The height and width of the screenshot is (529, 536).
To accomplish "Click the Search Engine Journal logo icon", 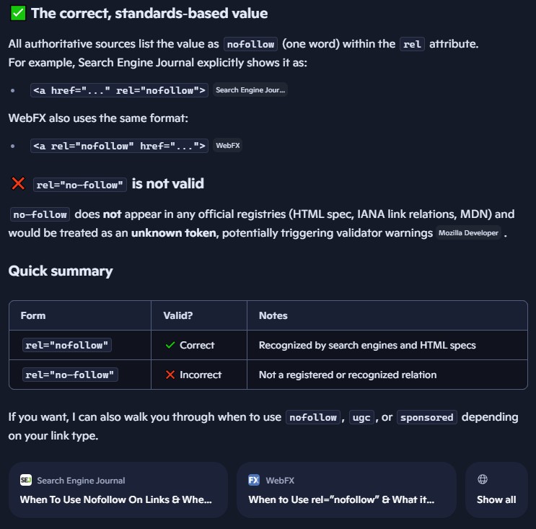I will [26, 480].
